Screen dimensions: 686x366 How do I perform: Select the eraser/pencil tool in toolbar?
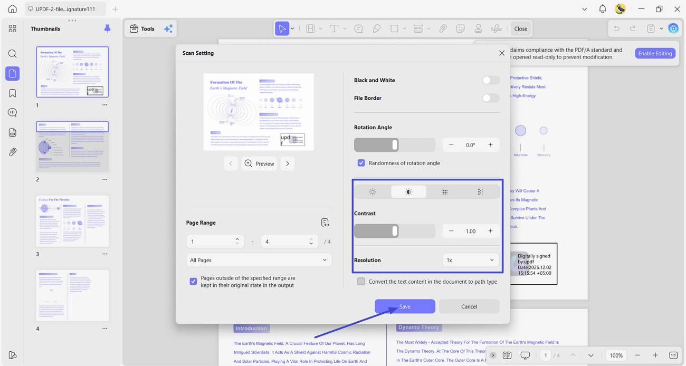(377, 28)
